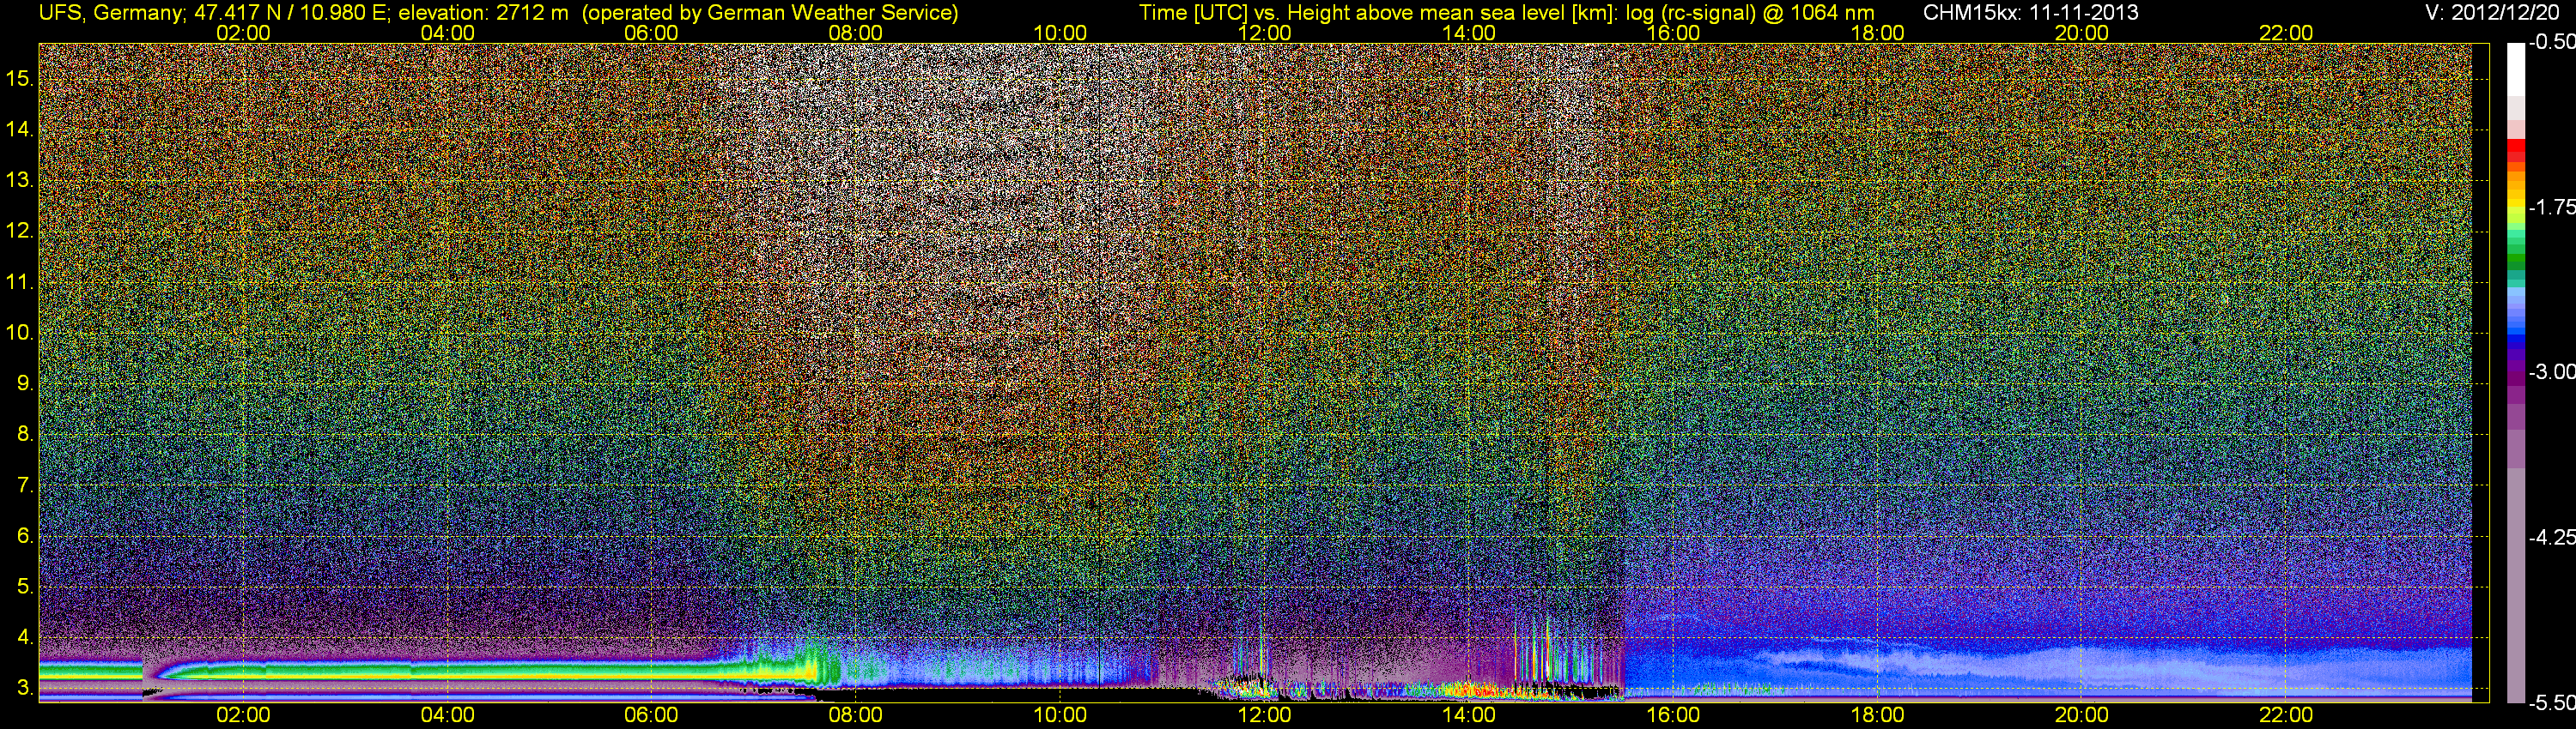The width and height of the screenshot is (2576, 729).
Task: Click the 08:00 label on the top time axis
Action: click(855, 33)
